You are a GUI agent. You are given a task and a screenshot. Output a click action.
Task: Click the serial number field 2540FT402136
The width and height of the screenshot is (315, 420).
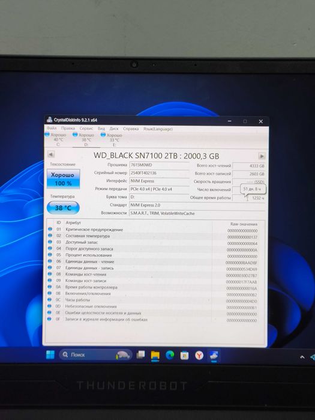(159, 173)
